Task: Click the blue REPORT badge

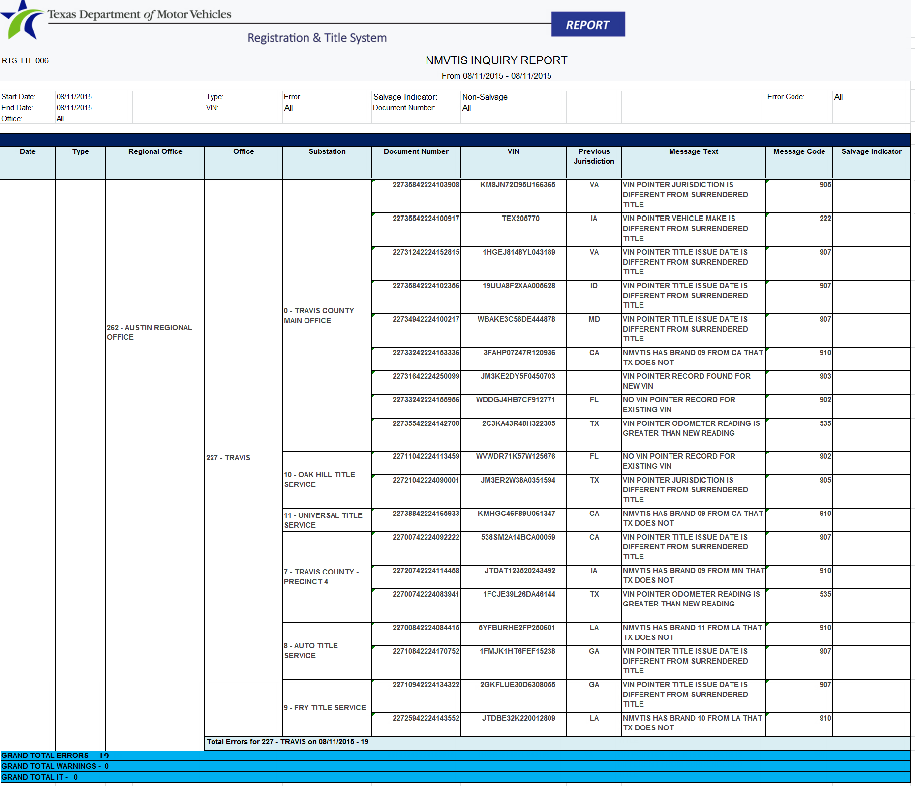Action: coord(587,25)
